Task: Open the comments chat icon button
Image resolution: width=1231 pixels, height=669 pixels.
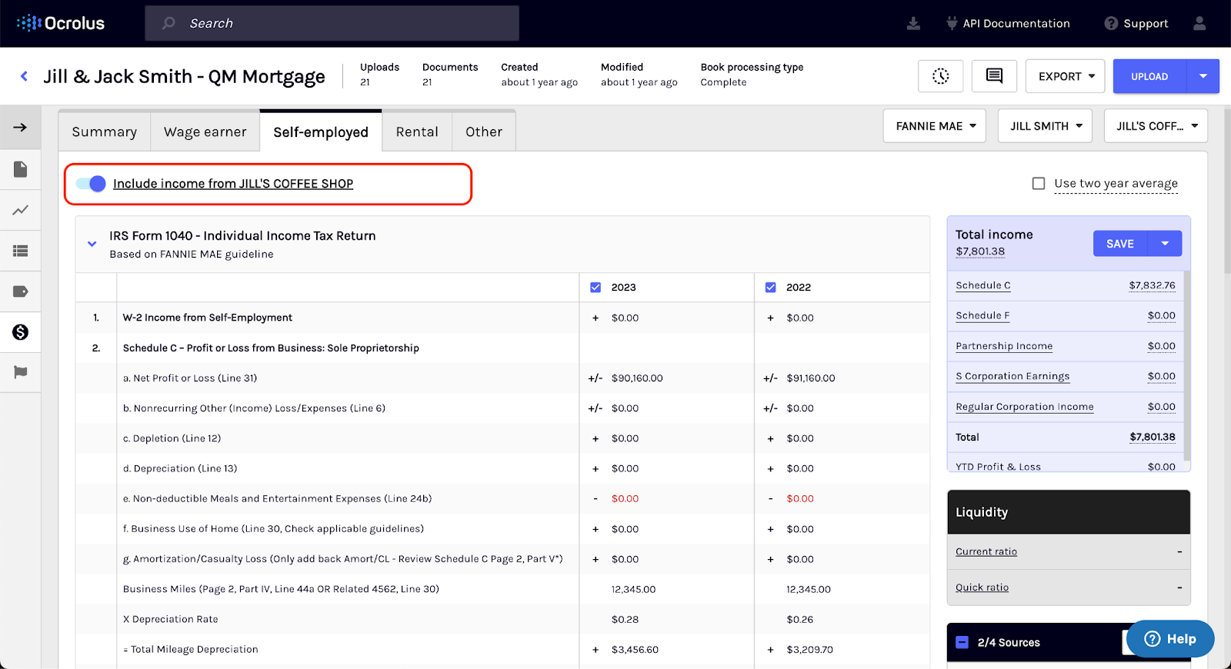Action: point(994,76)
